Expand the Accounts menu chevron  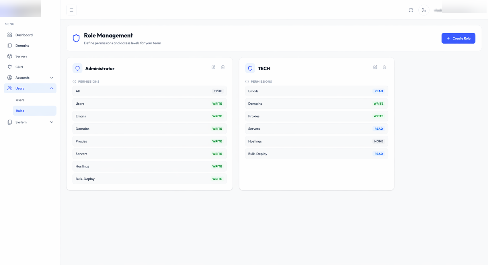(x=52, y=78)
